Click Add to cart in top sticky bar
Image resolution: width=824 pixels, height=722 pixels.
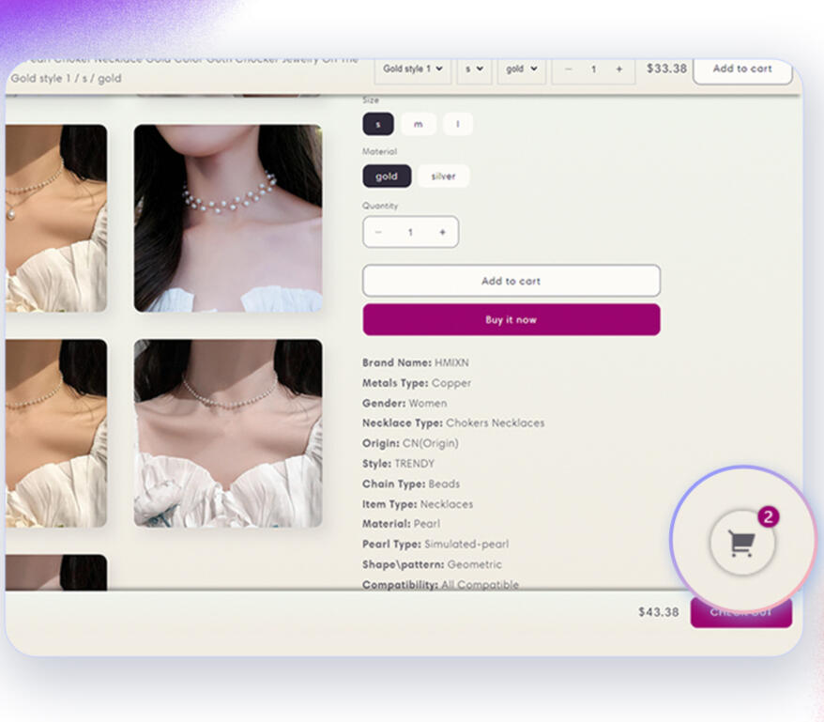click(741, 69)
